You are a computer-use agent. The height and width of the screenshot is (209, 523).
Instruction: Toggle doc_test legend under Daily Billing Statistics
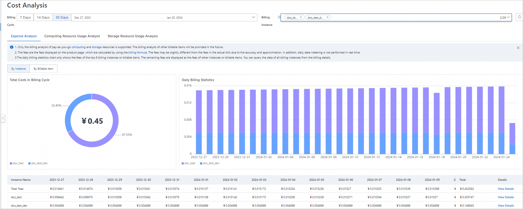pos(188,163)
